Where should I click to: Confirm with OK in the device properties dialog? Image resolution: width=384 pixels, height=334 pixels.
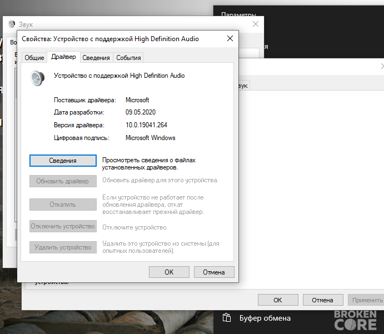click(x=169, y=272)
